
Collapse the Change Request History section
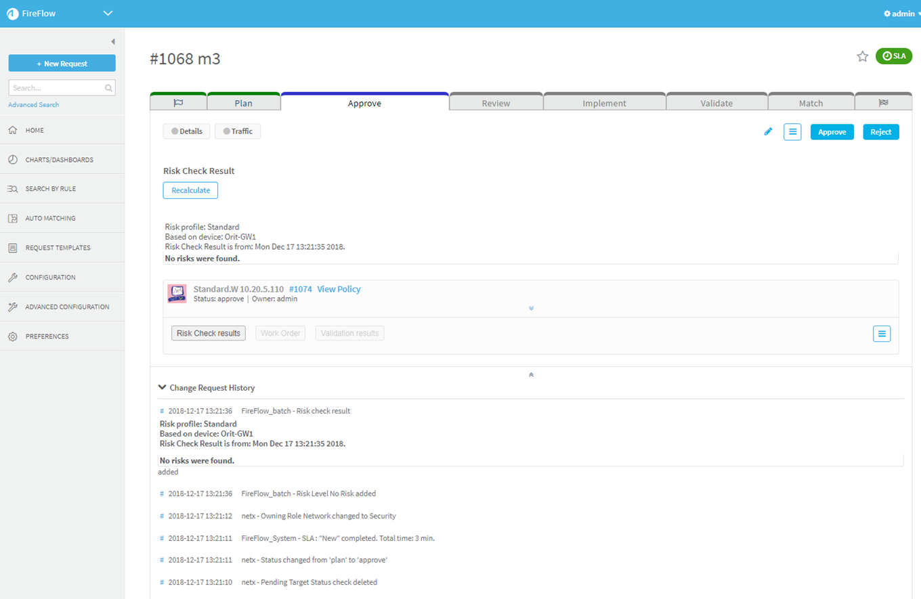pyautogui.click(x=162, y=388)
